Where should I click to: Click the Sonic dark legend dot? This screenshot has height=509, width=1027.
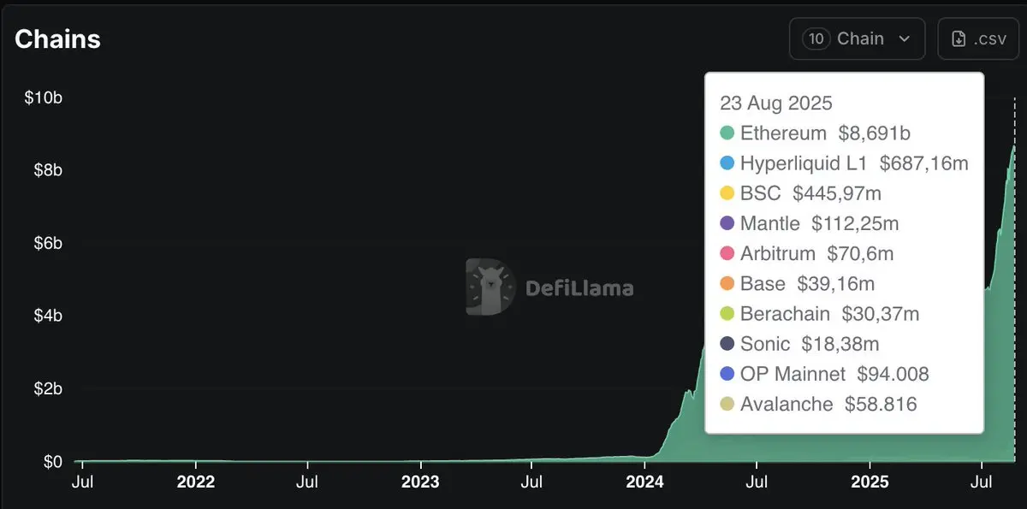pyautogui.click(x=727, y=344)
